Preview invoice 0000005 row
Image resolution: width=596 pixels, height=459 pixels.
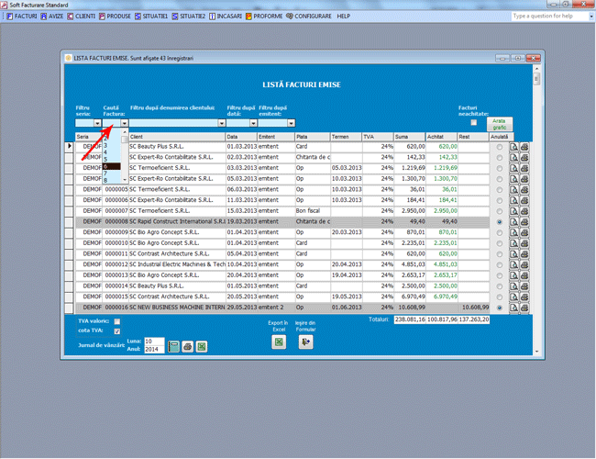click(x=513, y=189)
